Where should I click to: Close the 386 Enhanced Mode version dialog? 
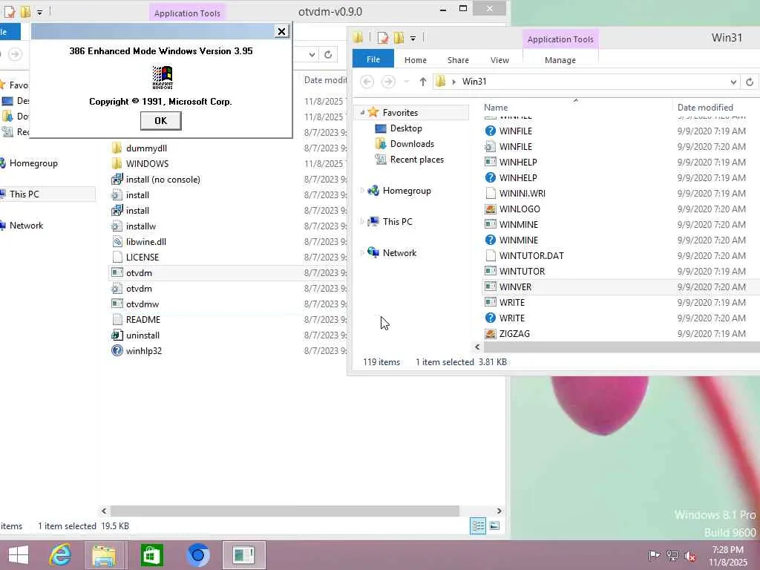coord(281,31)
